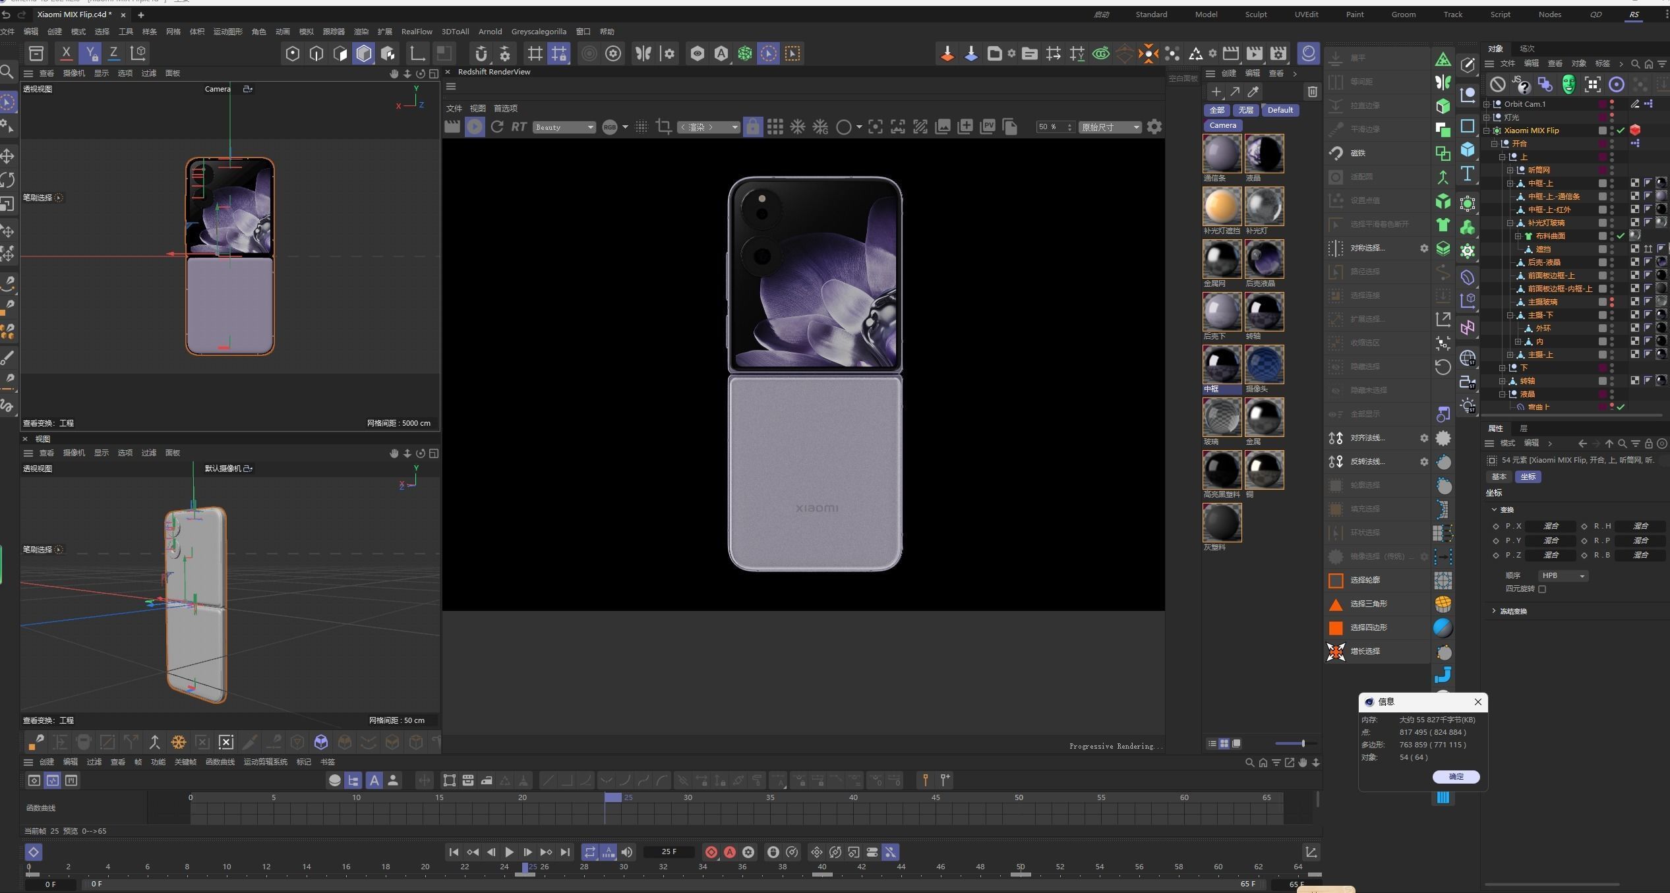Adjust the material thumbnail size slider
Viewport: 1670px width, 893px height.
coord(1296,743)
